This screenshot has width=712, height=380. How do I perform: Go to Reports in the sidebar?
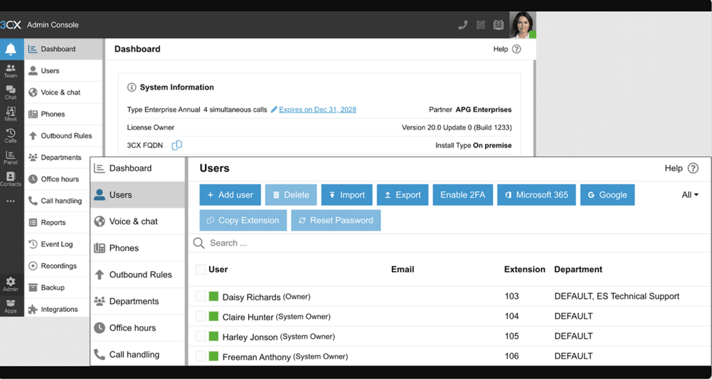tap(53, 222)
